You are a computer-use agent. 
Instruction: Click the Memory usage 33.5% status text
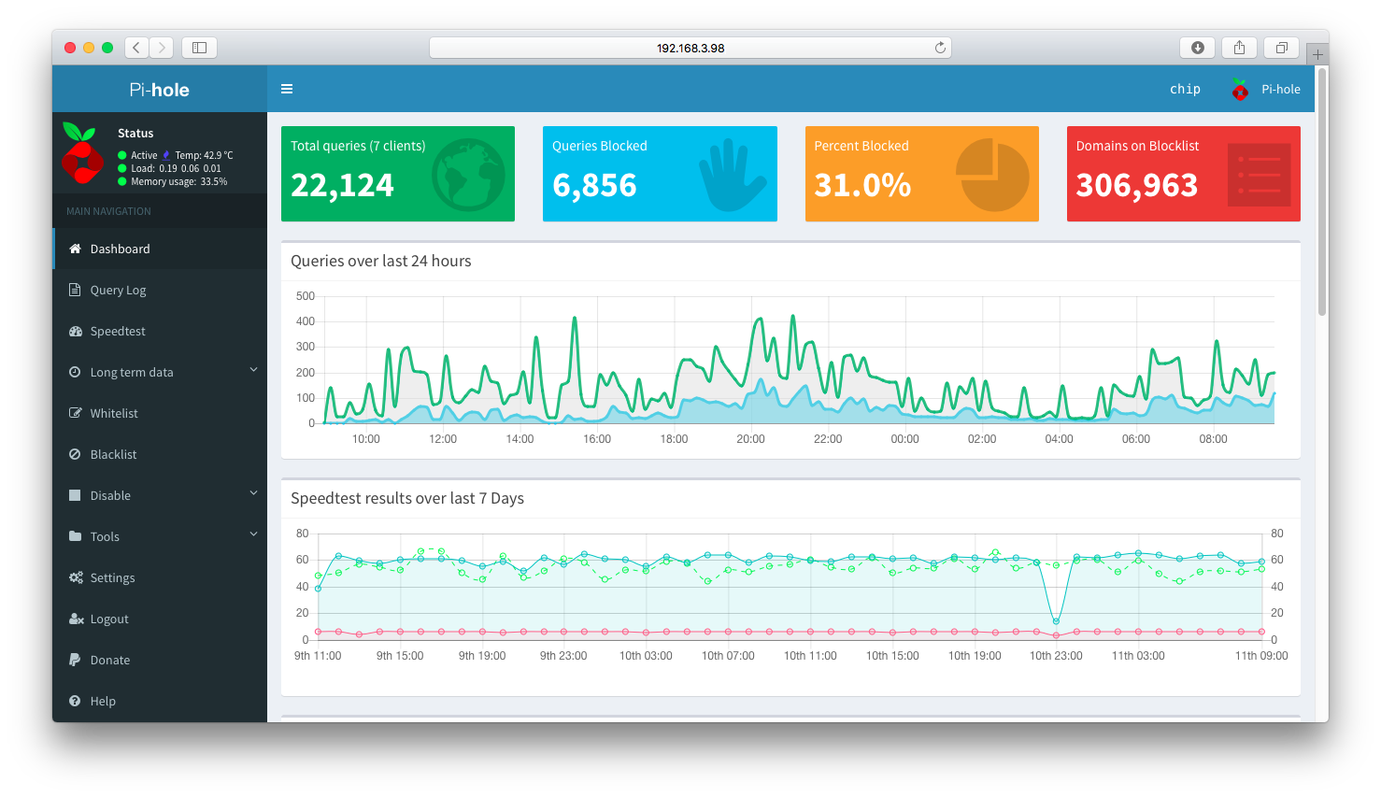179,181
